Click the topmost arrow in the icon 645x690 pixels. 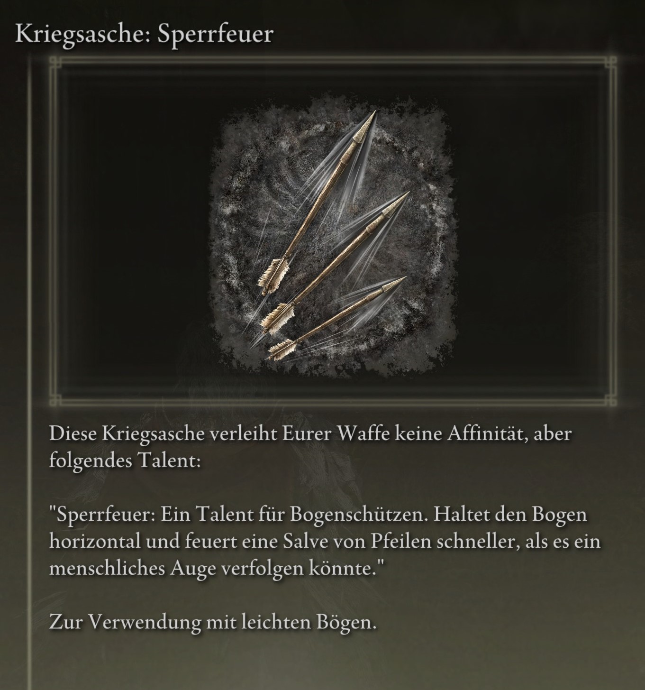tap(317, 199)
